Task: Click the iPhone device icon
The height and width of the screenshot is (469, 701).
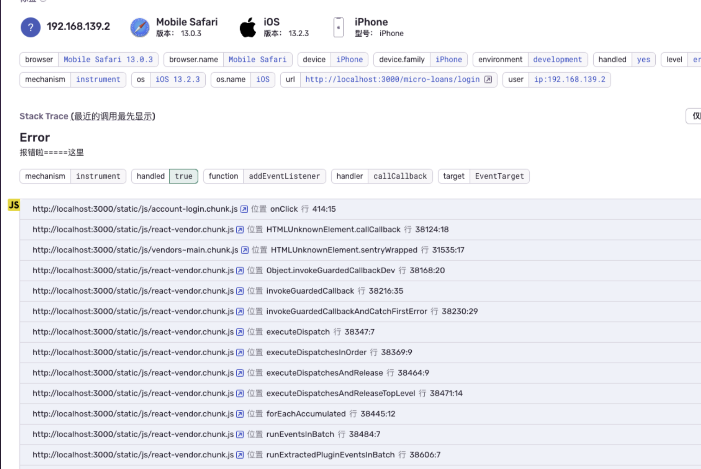Action: (338, 27)
